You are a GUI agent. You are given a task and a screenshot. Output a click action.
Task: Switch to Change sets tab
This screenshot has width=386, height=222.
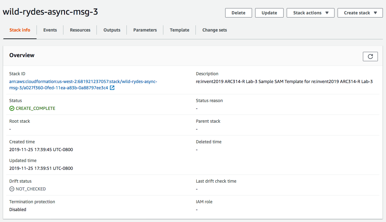[215, 30]
